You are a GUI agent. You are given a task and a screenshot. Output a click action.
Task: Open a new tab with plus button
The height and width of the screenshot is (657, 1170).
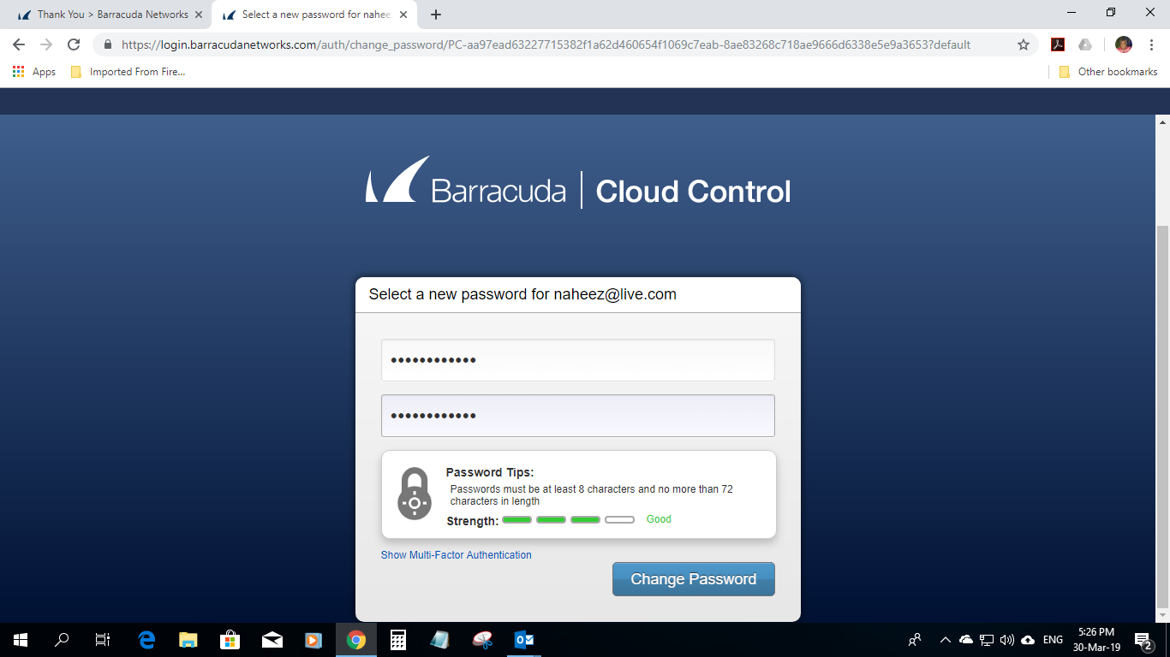click(436, 15)
